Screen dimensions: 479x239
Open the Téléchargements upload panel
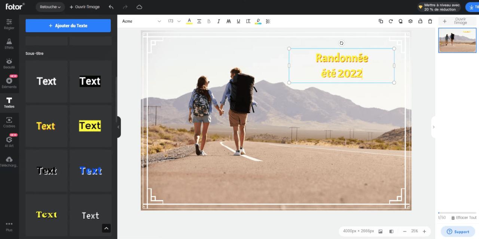(9, 162)
